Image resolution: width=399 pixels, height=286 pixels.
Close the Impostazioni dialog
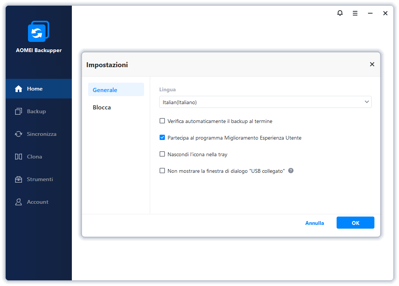tap(372, 65)
